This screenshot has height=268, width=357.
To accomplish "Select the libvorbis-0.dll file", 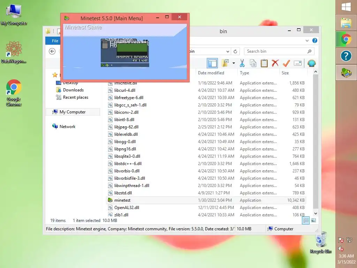I will [127, 171].
